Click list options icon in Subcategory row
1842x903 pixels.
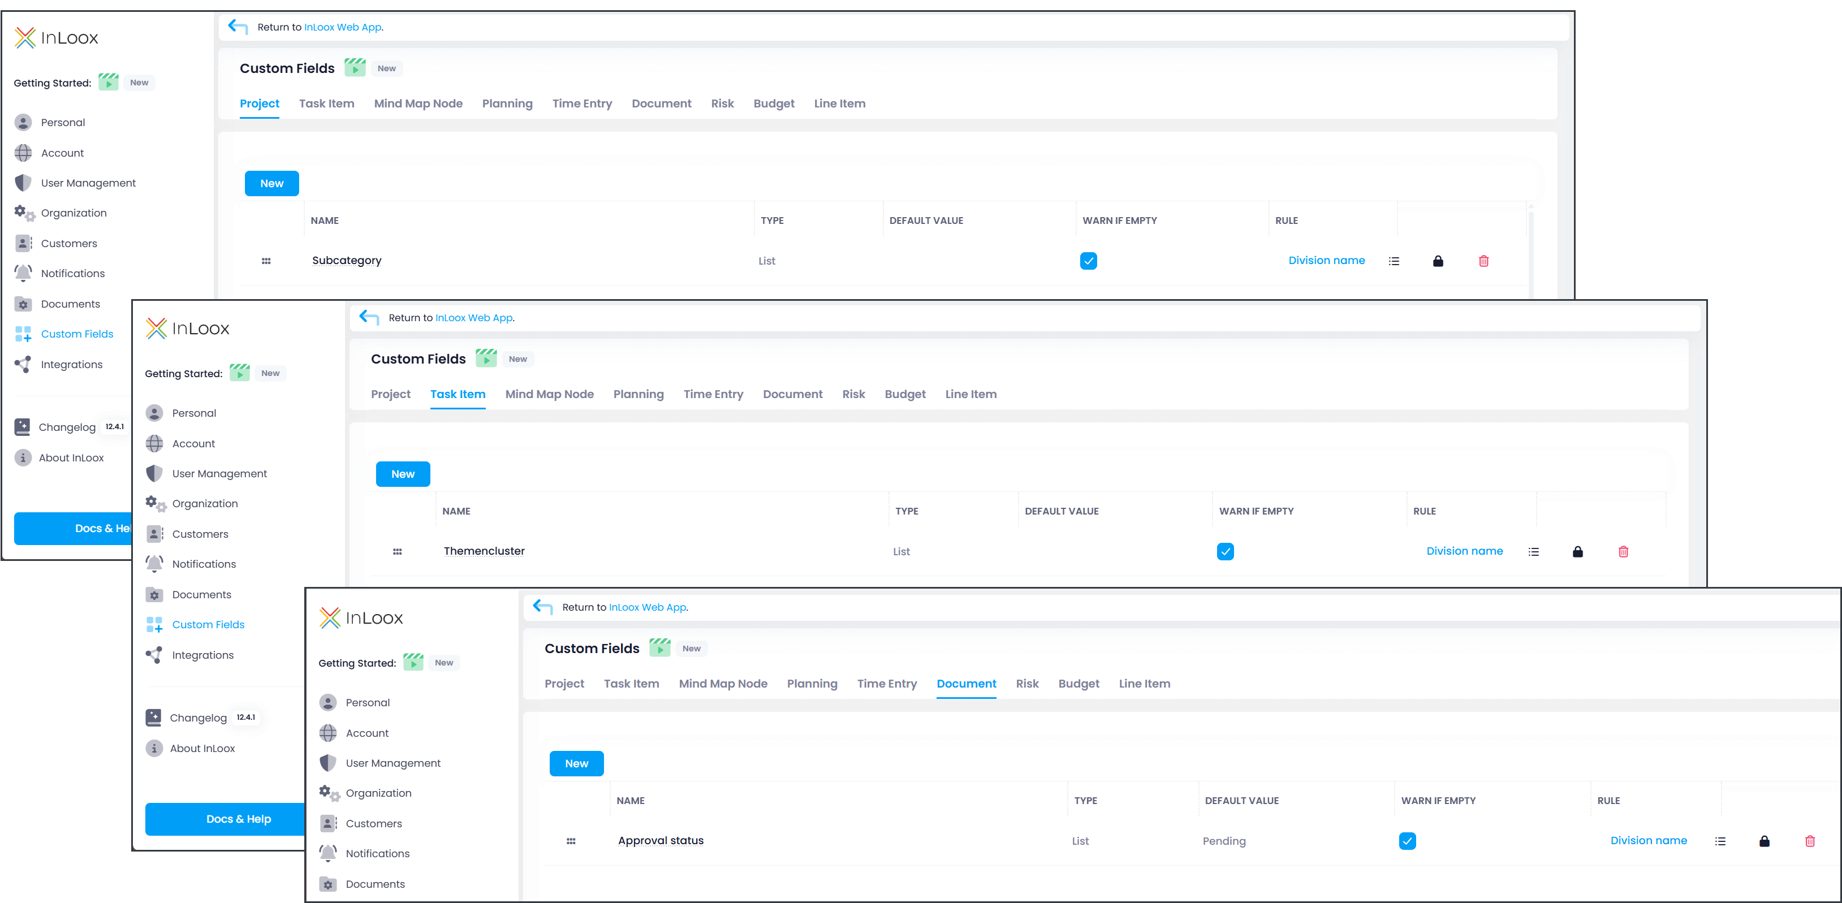[1394, 261]
